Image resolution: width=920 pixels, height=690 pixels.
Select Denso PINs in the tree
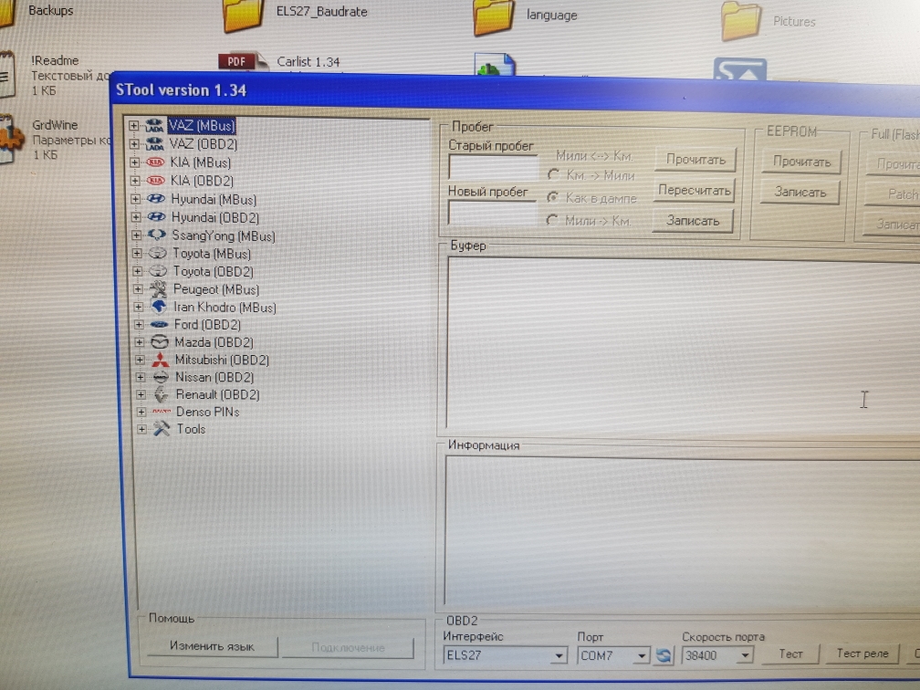click(x=208, y=412)
